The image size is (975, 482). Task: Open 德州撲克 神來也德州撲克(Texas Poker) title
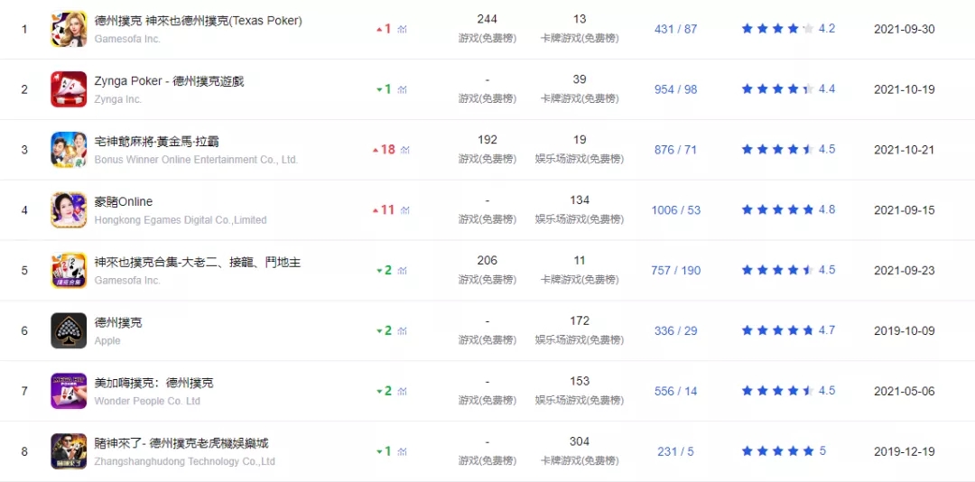[x=199, y=21]
